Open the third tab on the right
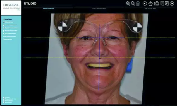 (x=150, y=9)
